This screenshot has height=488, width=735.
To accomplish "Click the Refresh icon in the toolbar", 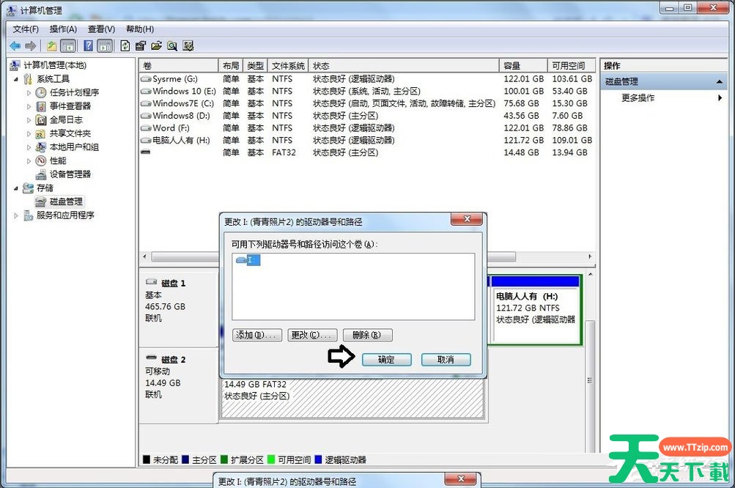I will (125, 45).
